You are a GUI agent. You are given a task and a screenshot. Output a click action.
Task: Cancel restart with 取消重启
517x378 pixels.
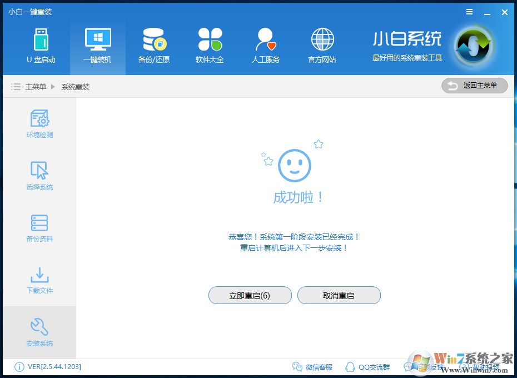click(339, 295)
